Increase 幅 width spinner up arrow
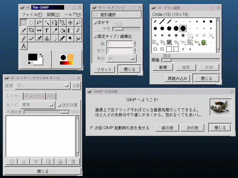The image size is (238, 178). [134, 42]
